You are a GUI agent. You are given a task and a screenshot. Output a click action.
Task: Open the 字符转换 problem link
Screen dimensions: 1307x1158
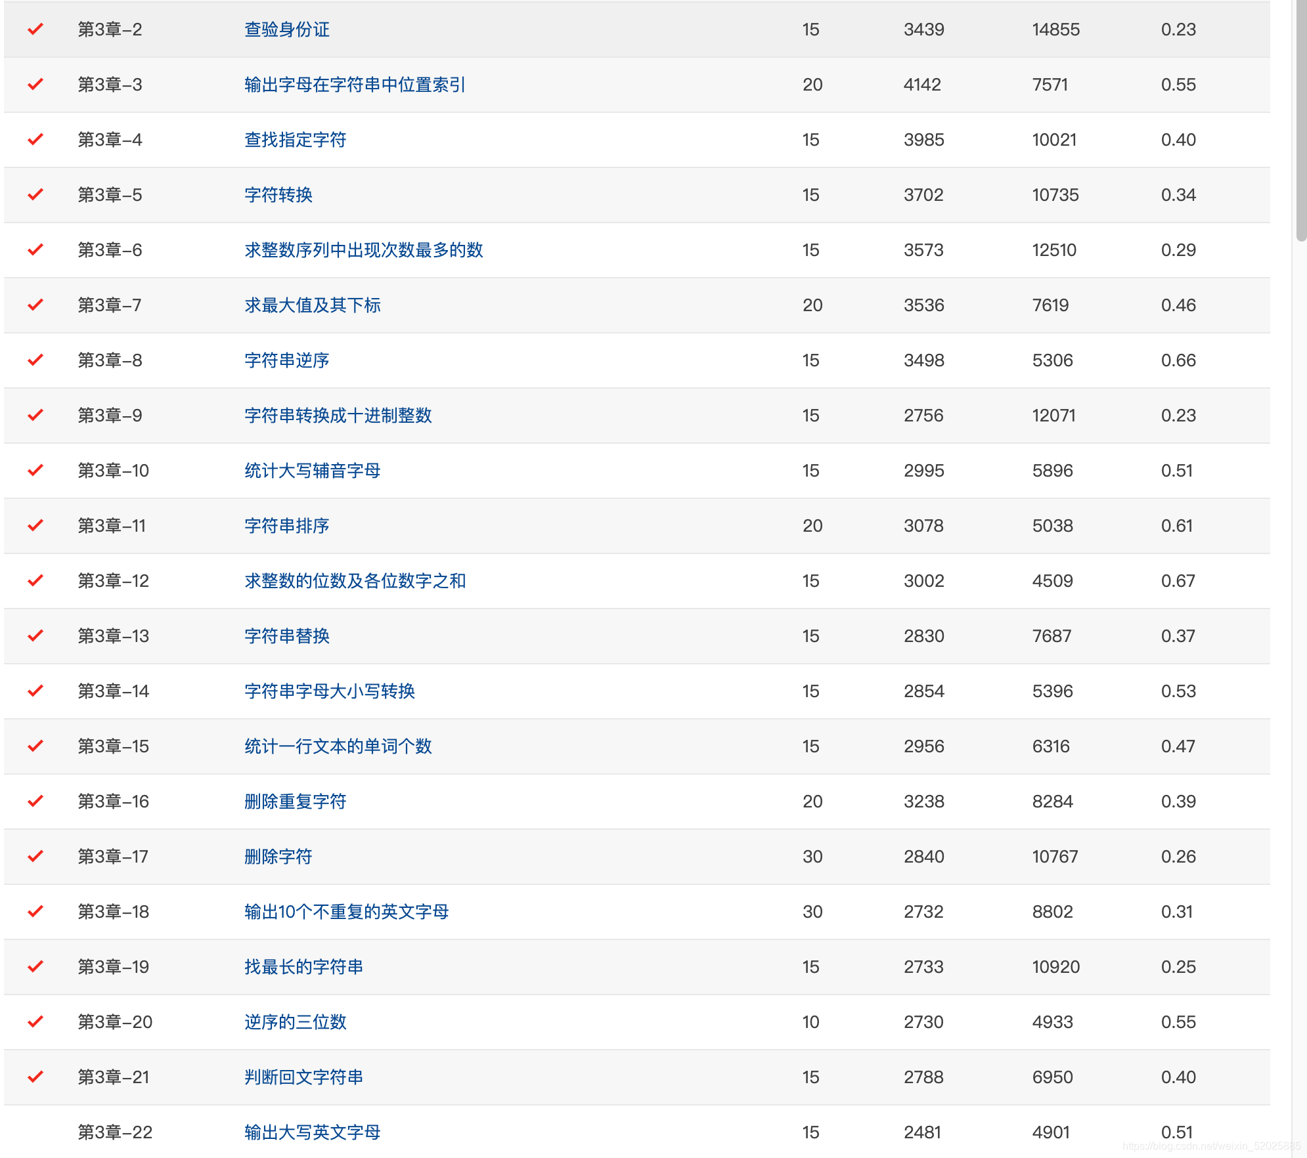278,195
